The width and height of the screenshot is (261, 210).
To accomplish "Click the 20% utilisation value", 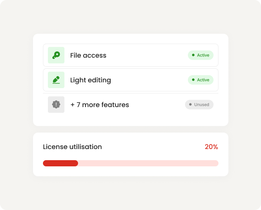I will [x=211, y=147].
